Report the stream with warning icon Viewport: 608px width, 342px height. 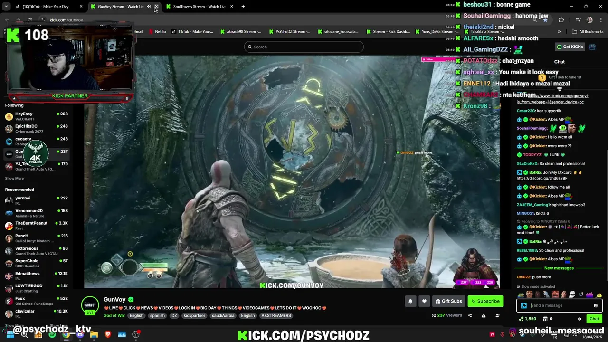point(484,315)
